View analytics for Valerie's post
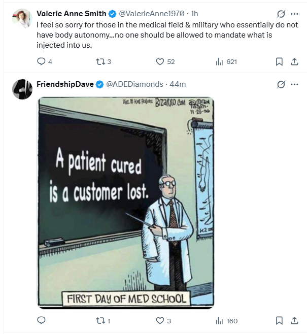The height and width of the screenshot is (334, 307). 220,61
